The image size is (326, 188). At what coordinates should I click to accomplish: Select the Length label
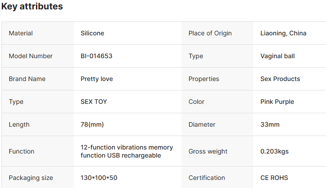coord(19,124)
